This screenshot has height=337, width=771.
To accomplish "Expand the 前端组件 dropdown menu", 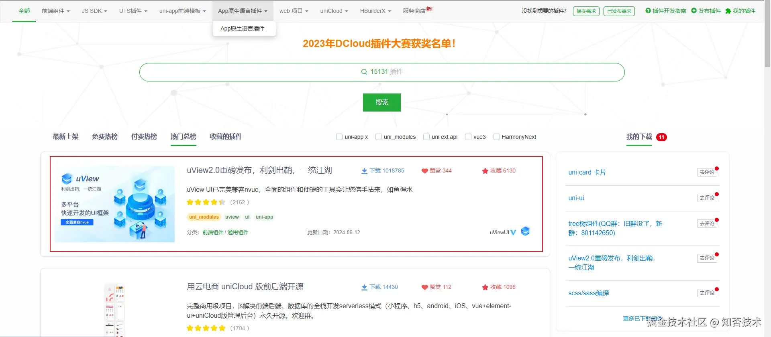I will tap(56, 11).
